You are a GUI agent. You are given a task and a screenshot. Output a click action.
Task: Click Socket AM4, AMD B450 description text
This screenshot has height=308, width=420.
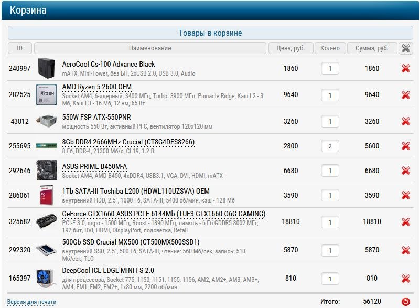click(143, 176)
